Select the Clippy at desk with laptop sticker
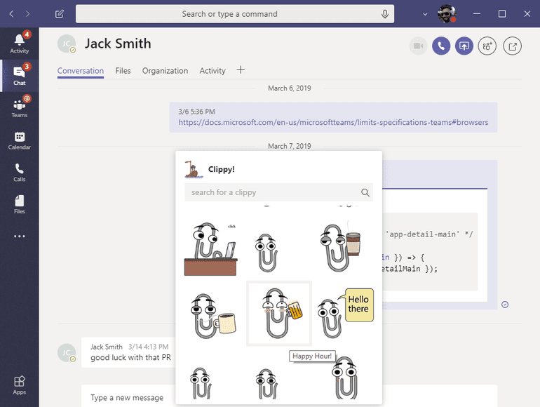This screenshot has width=540, height=407. pos(210,248)
